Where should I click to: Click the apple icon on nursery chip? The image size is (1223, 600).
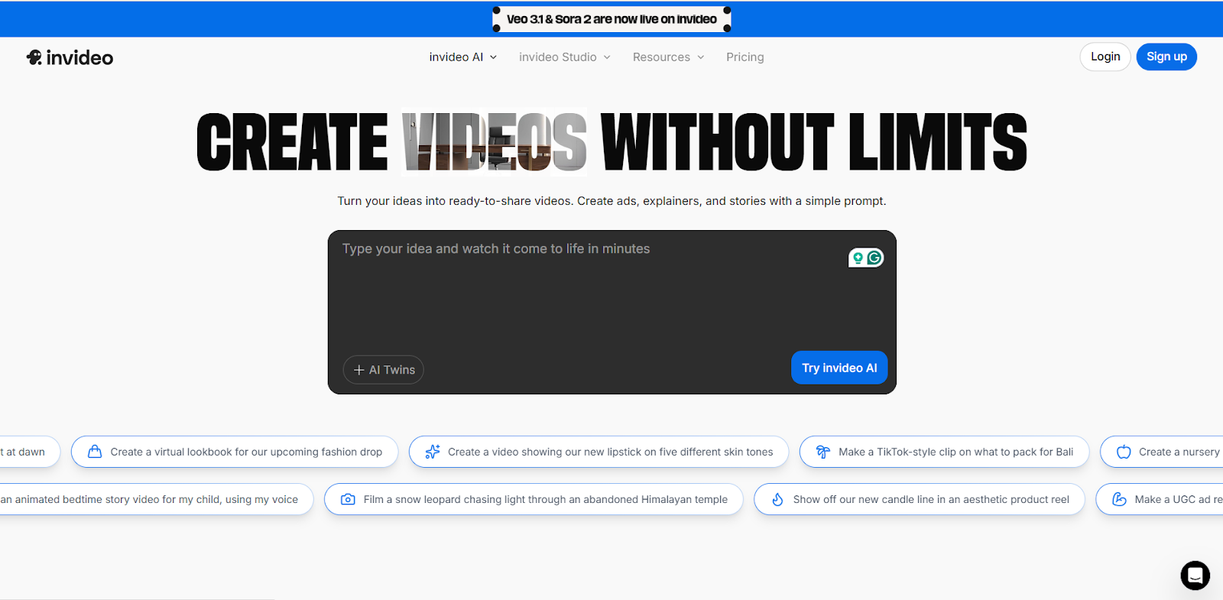pyautogui.click(x=1124, y=452)
